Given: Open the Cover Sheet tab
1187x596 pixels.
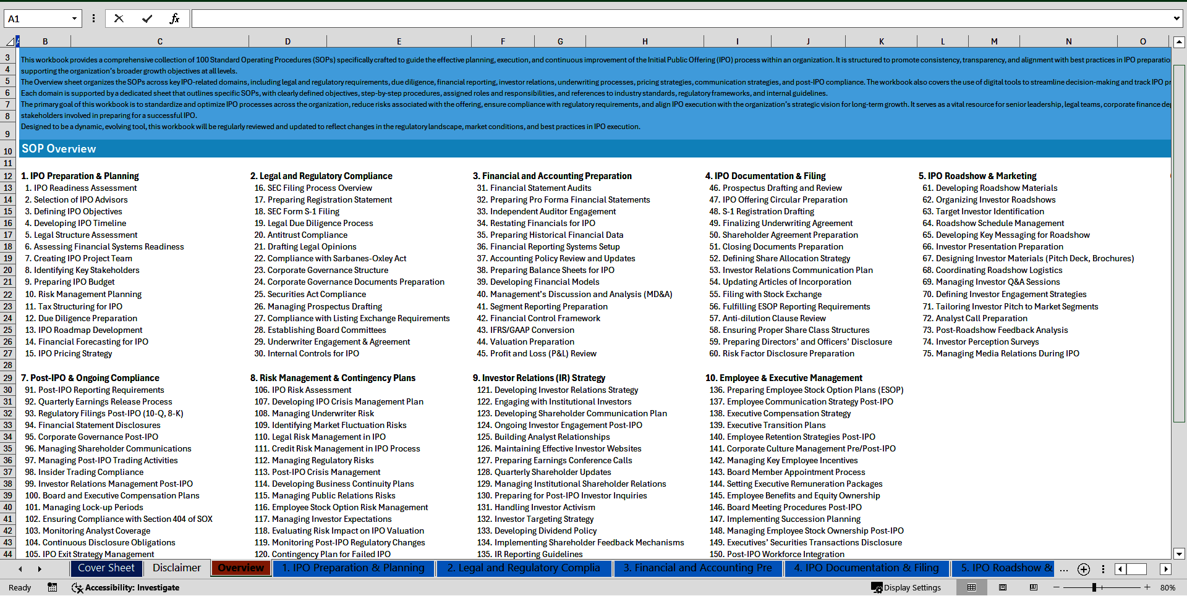Looking at the screenshot, I should [106, 568].
